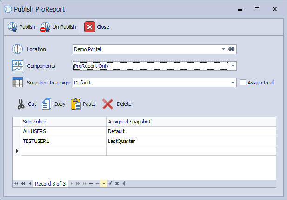Click the Publish button label
This screenshot has width=287, height=200.
(x=27, y=27)
